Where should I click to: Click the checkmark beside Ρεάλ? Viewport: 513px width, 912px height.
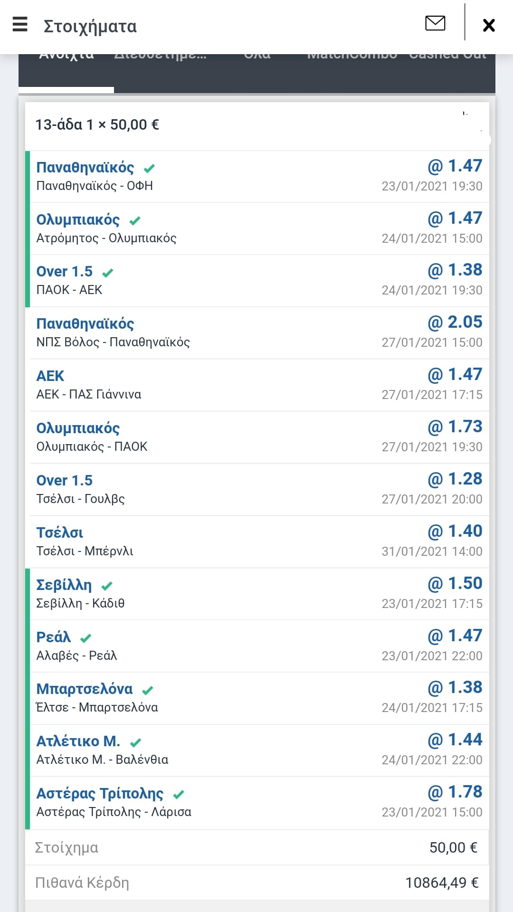tap(85, 638)
